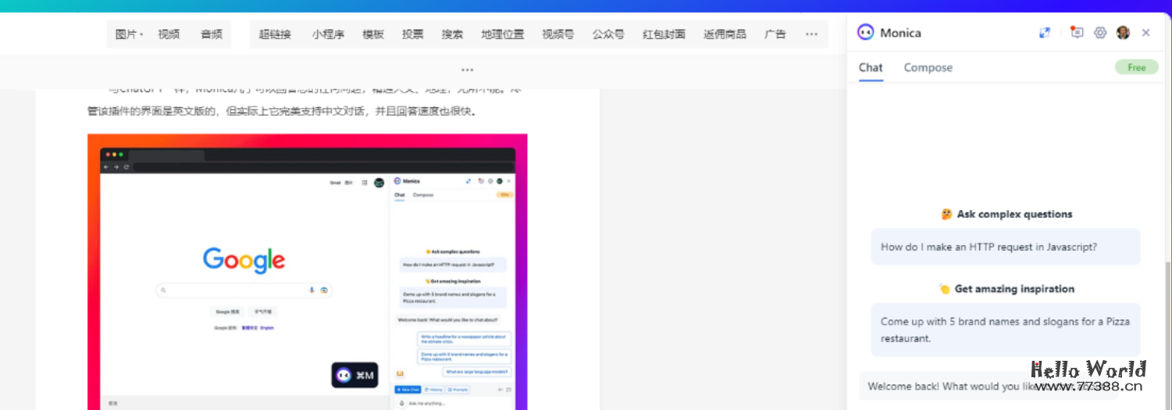The image size is (1172, 410).
Task: Click the Monica logo icon
Action: pyautogui.click(x=865, y=33)
